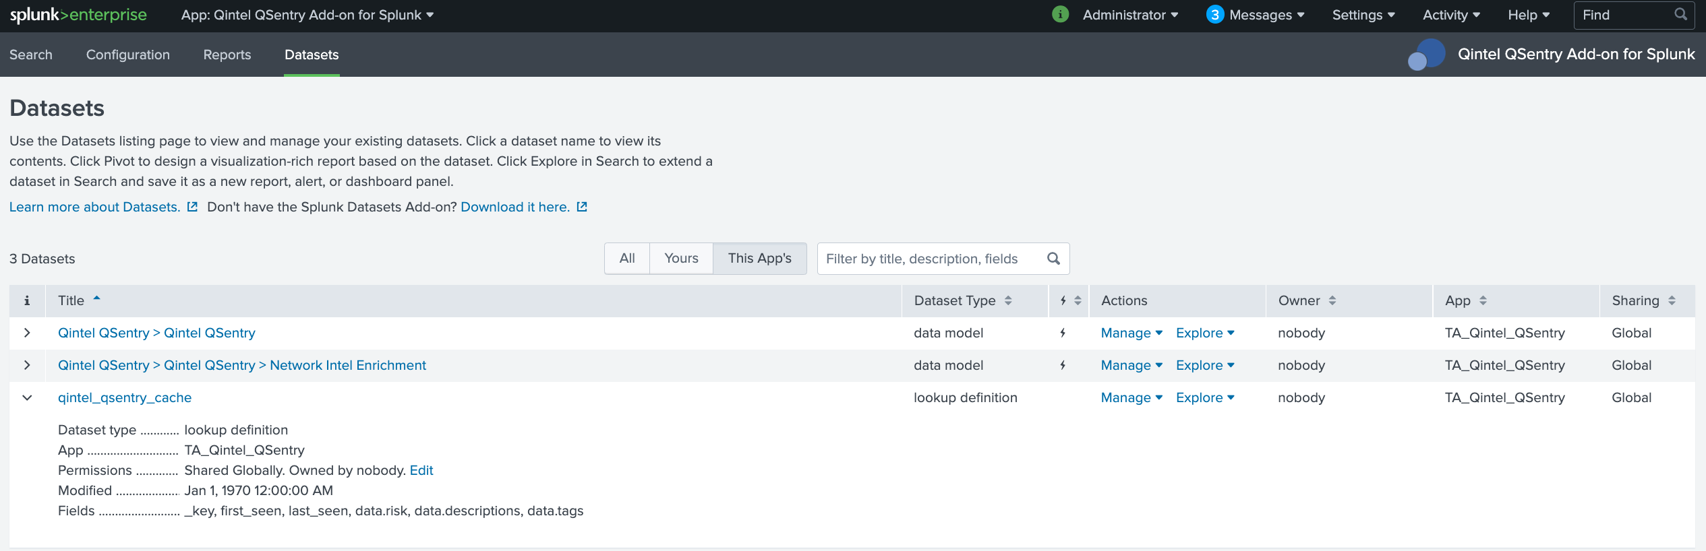The width and height of the screenshot is (1706, 551).
Task: Show Yours datasets filter
Action: coord(681,259)
